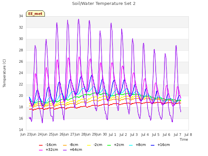Click the y-axis tick value 16
The image size is (208, 156).
point(21,118)
